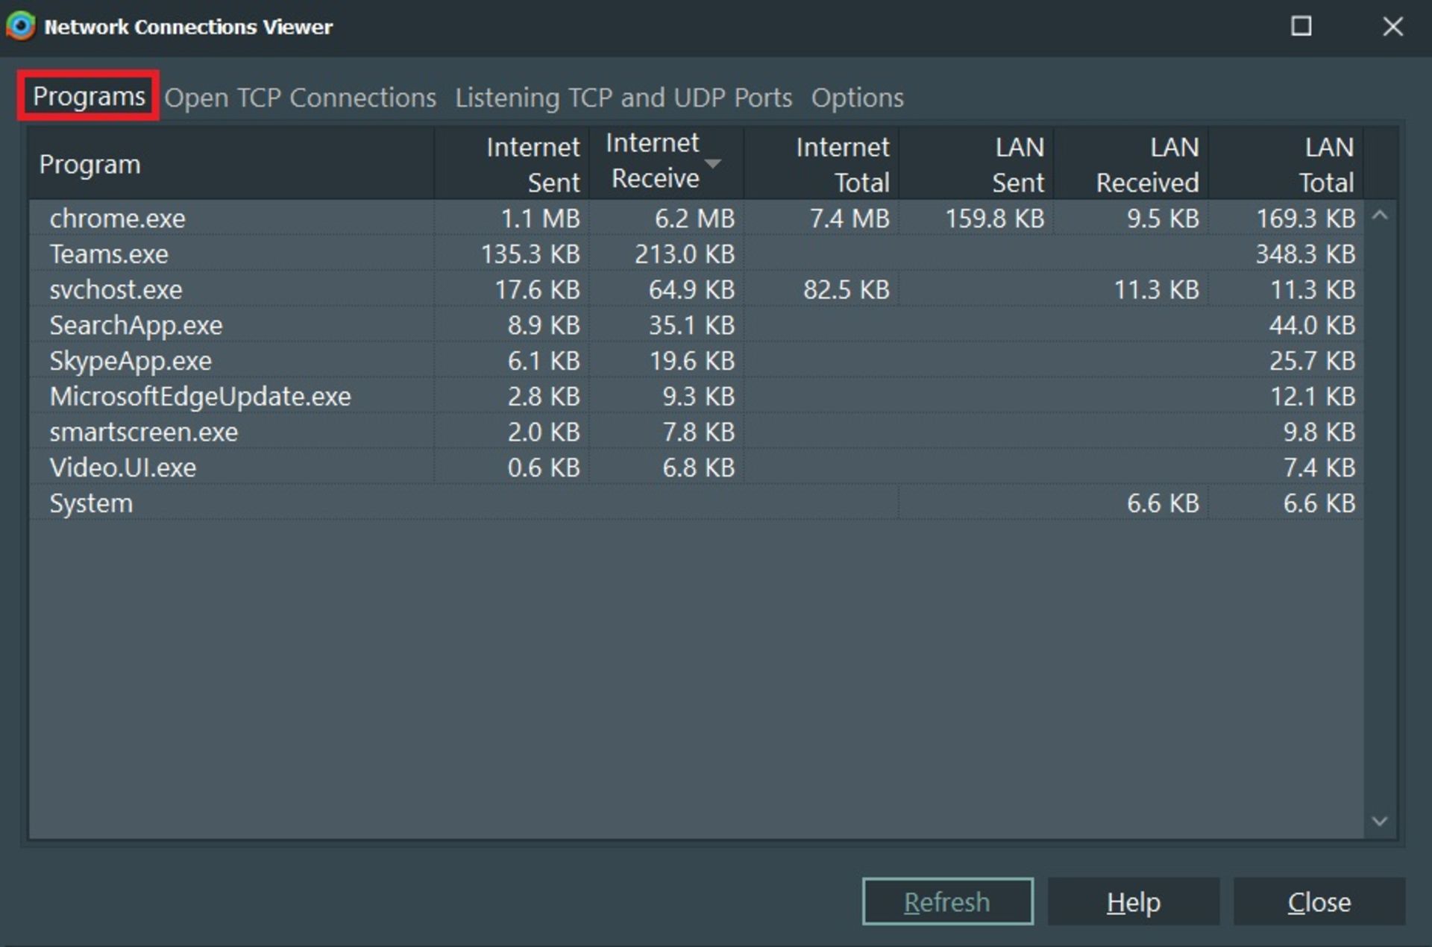Click svchost.exe value 17.6 KB

tap(537, 289)
